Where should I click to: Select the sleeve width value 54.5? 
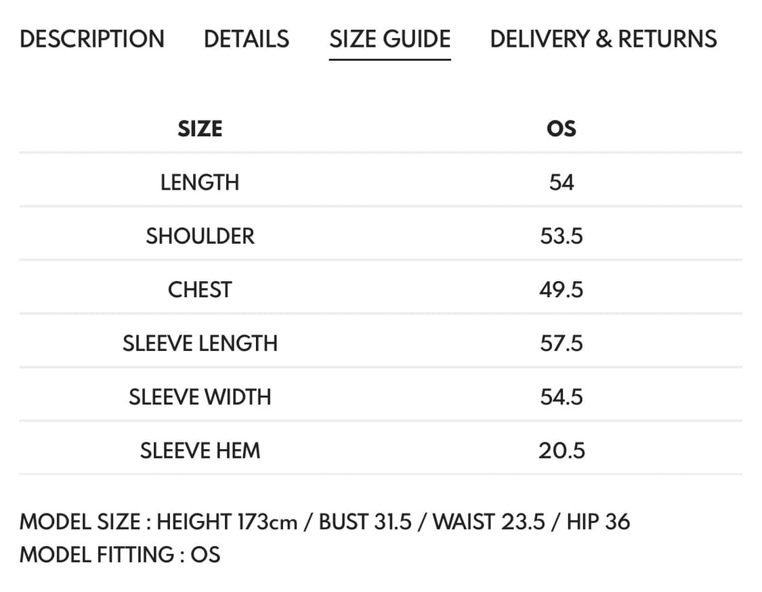pyautogui.click(x=561, y=397)
